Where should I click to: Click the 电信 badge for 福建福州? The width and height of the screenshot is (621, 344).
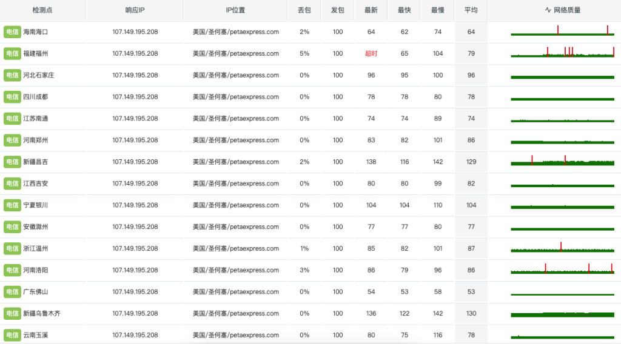(12, 54)
